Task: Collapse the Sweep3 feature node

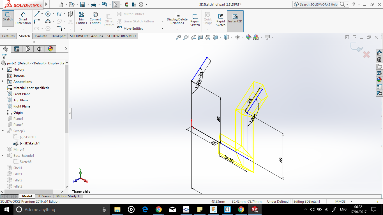Action: tap(3, 131)
